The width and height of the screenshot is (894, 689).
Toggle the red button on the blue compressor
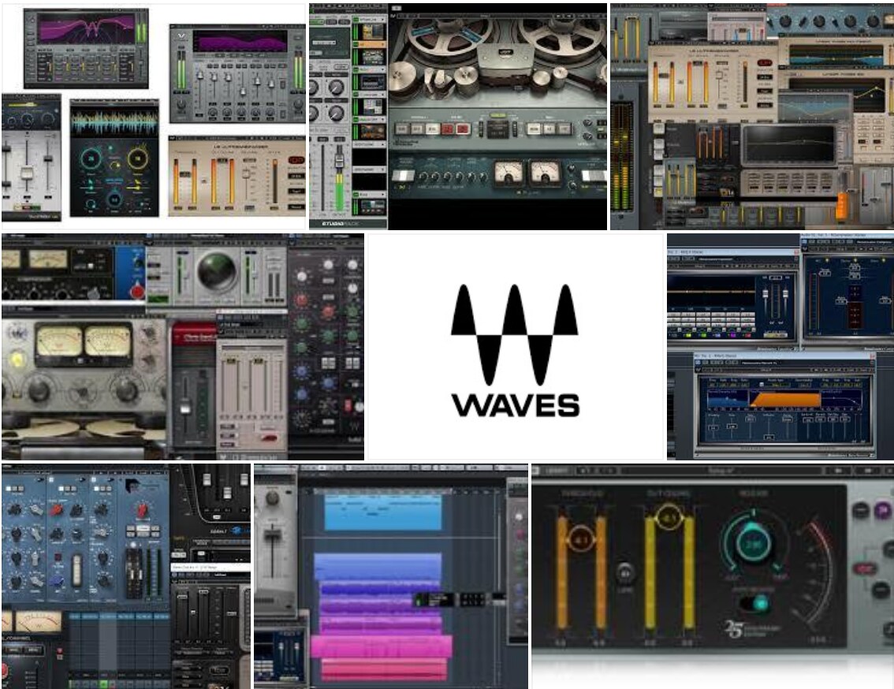click(137, 291)
